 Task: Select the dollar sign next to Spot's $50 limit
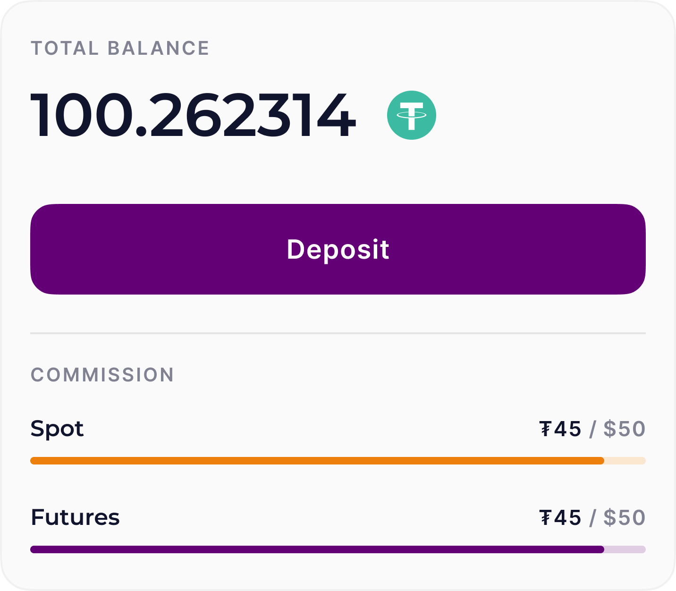point(610,429)
